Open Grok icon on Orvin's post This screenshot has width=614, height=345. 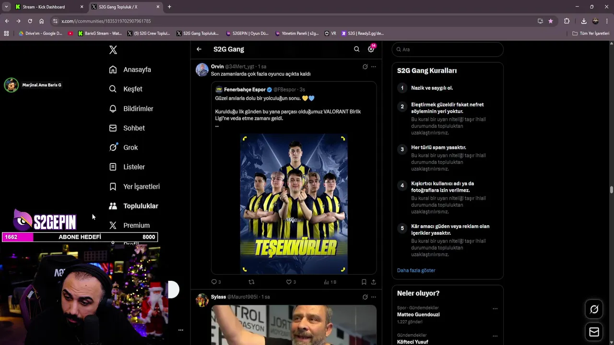click(x=365, y=67)
